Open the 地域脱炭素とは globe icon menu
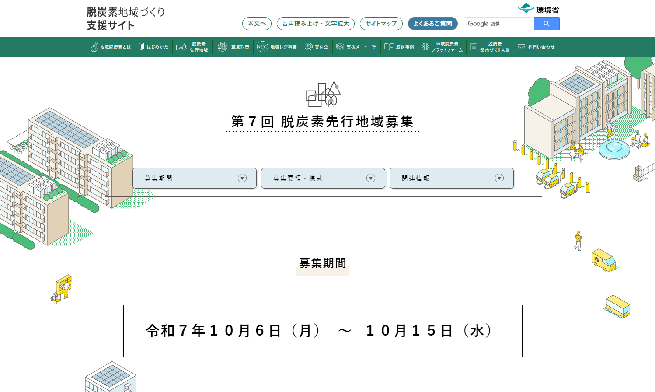This screenshot has width=655, height=392. (94, 47)
